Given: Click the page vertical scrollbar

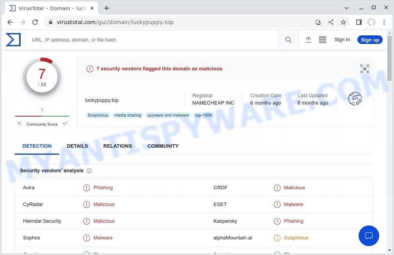Looking at the screenshot, I should point(389,58).
